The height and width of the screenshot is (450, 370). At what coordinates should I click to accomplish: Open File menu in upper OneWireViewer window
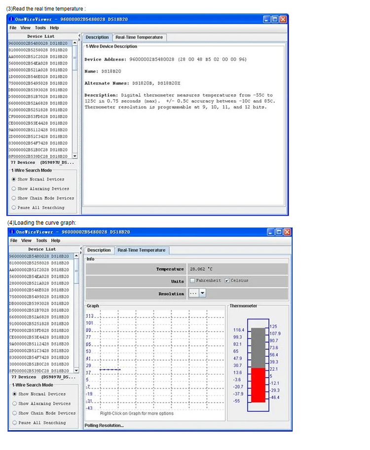pyautogui.click(x=13, y=28)
